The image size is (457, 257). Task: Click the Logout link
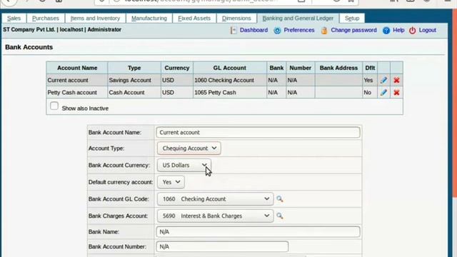[x=428, y=30]
